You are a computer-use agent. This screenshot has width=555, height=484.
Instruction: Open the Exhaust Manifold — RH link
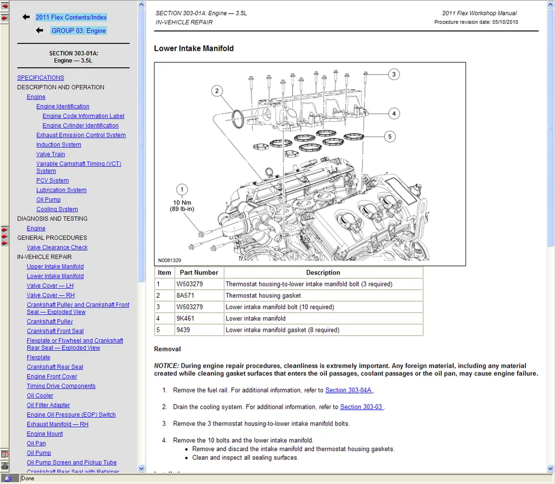point(57,424)
